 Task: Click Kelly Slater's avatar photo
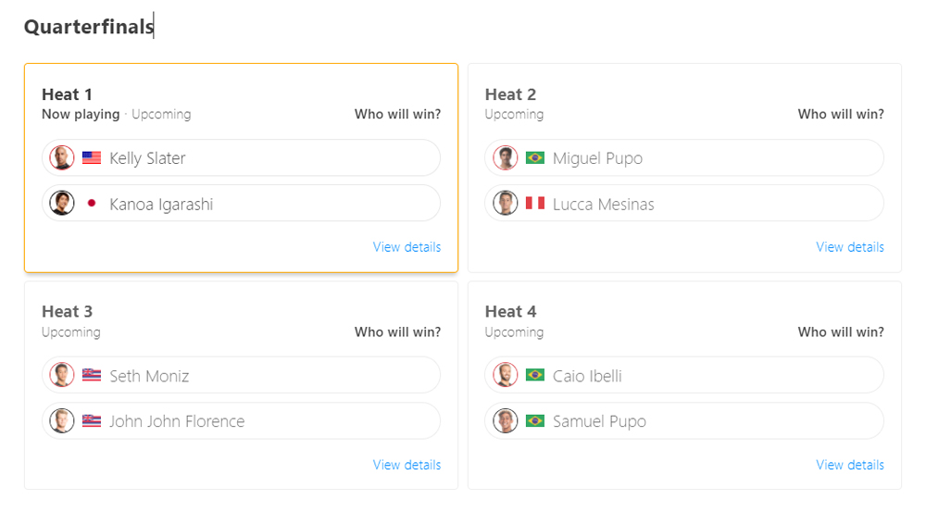click(x=62, y=157)
